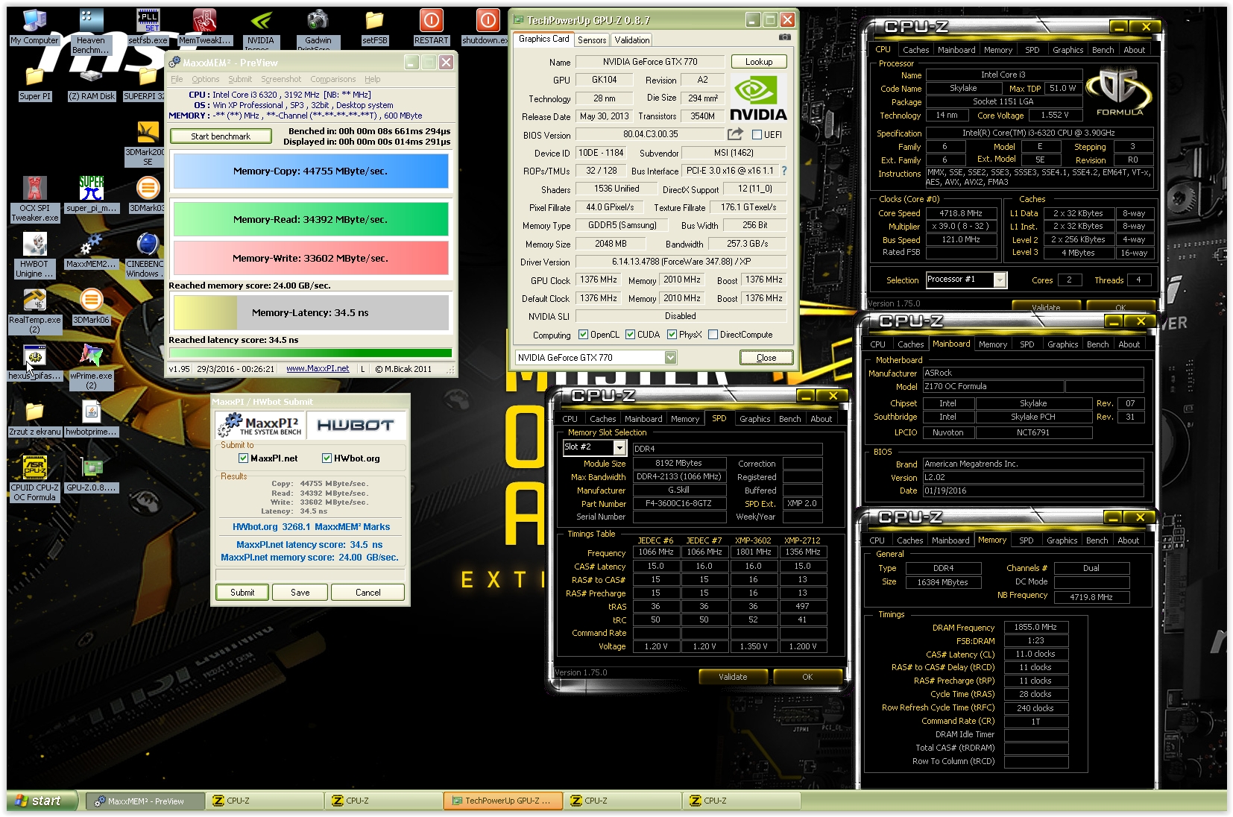Open Memory Slot #2 dropdown in CPU-Z

[619, 447]
